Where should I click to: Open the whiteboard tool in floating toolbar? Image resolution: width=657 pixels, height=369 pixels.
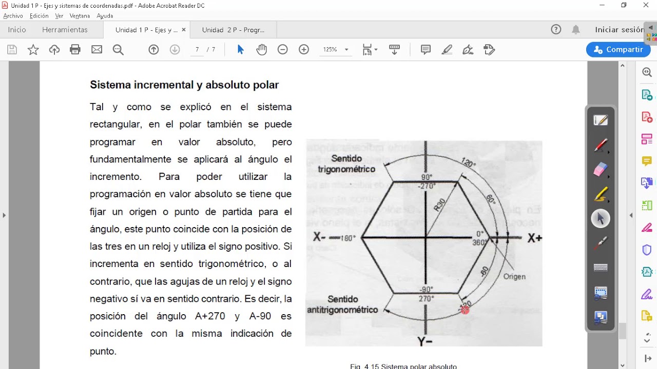(x=601, y=120)
